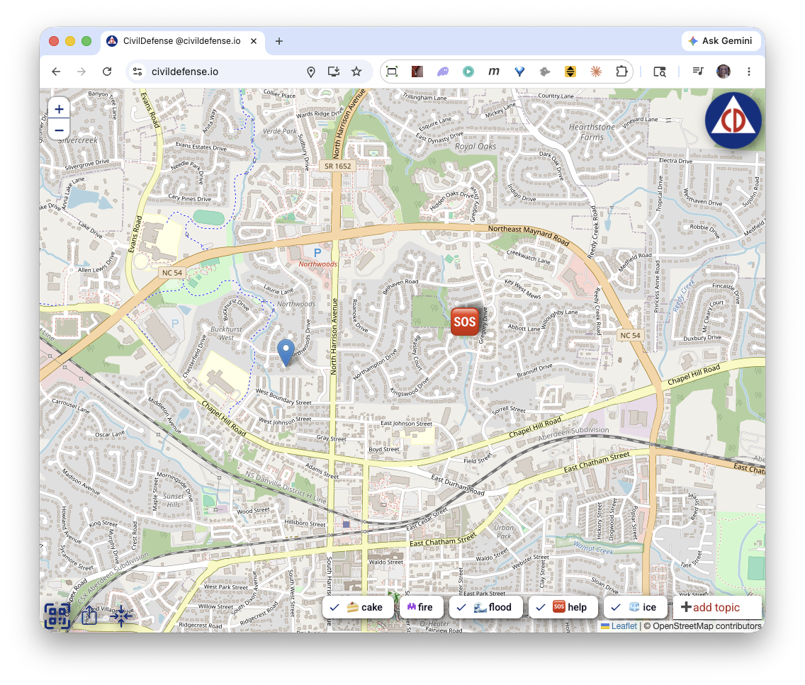Click the Northeast Maynard Road label

pos(529,234)
